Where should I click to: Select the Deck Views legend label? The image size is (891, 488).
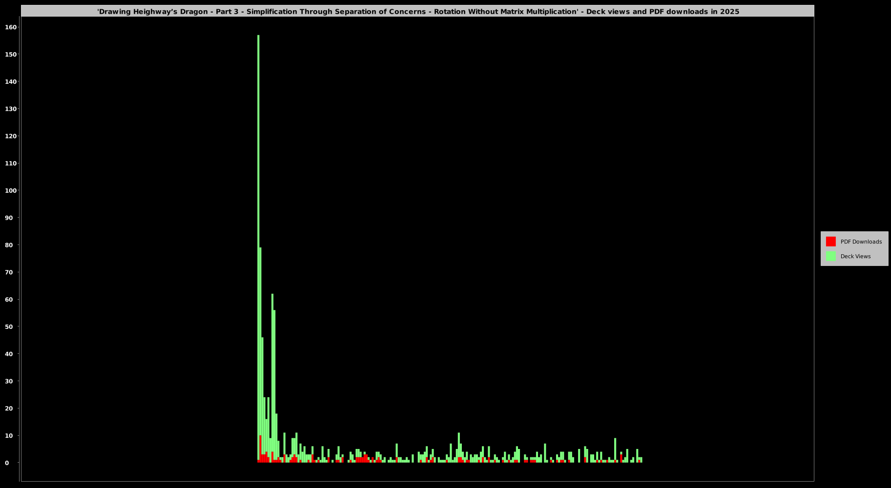(x=855, y=256)
